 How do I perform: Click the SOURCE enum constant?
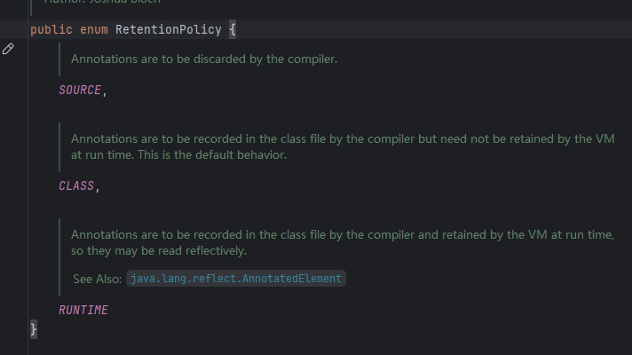80,90
